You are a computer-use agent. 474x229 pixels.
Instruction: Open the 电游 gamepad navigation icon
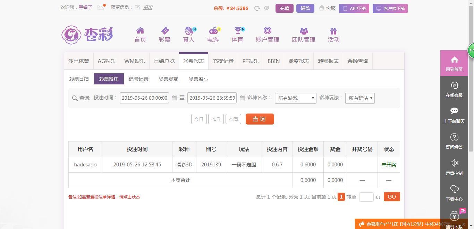click(213, 31)
